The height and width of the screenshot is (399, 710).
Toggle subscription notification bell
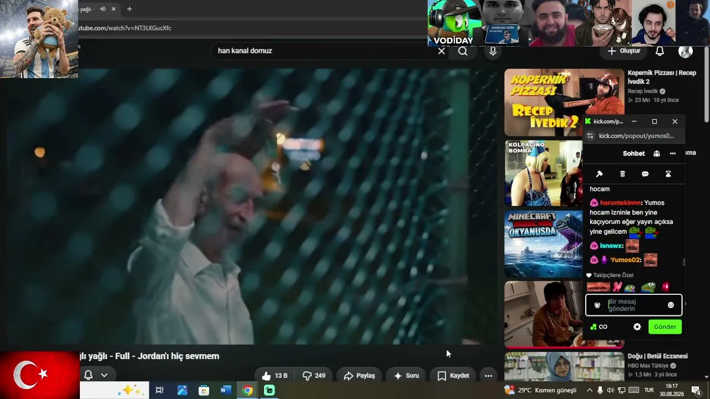coord(88,375)
